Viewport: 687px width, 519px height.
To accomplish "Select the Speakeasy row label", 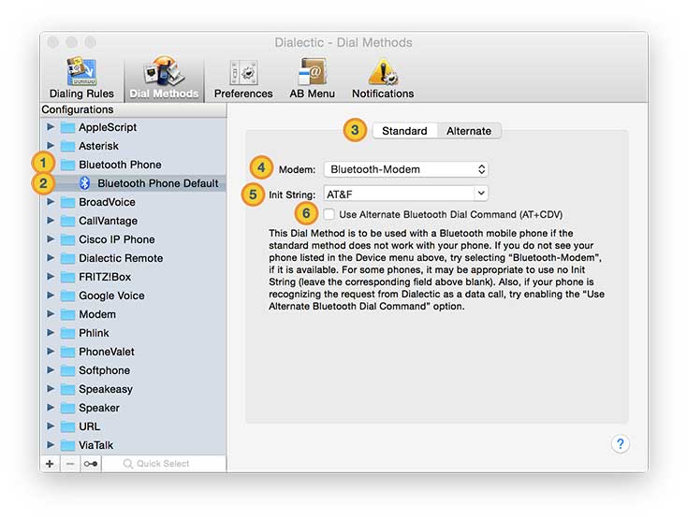I will 106,389.
